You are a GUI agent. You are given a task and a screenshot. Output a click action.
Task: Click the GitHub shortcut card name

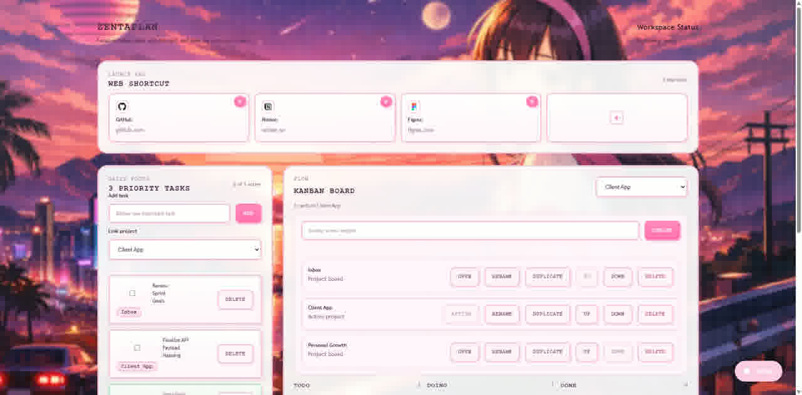[x=124, y=119]
